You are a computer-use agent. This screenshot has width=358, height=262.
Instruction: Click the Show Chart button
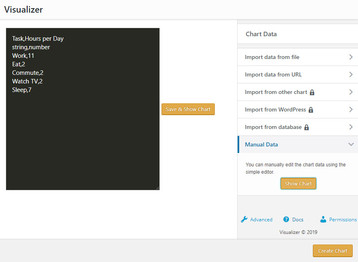coord(298,183)
